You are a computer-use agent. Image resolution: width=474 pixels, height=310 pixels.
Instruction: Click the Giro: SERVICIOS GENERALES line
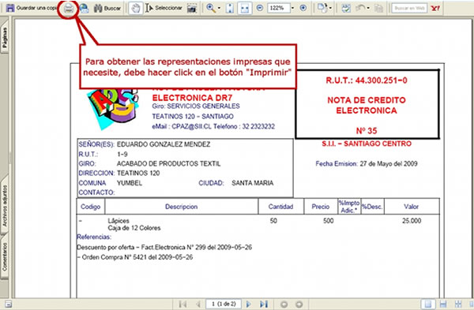[x=196, y=106]
